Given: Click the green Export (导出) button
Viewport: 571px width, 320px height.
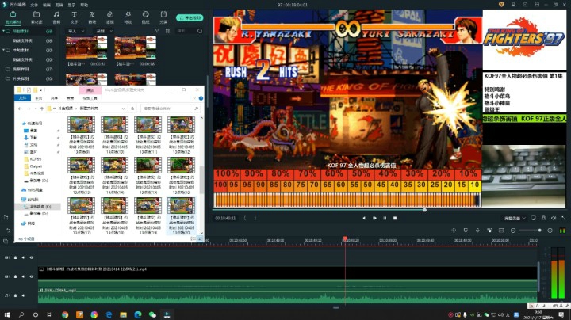Looking at the screenshot, I should [x=190, y=17].
